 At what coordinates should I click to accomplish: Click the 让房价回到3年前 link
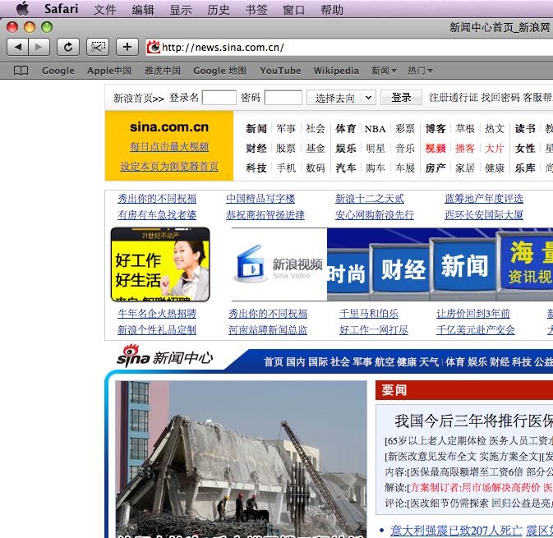tap(473, 314)
